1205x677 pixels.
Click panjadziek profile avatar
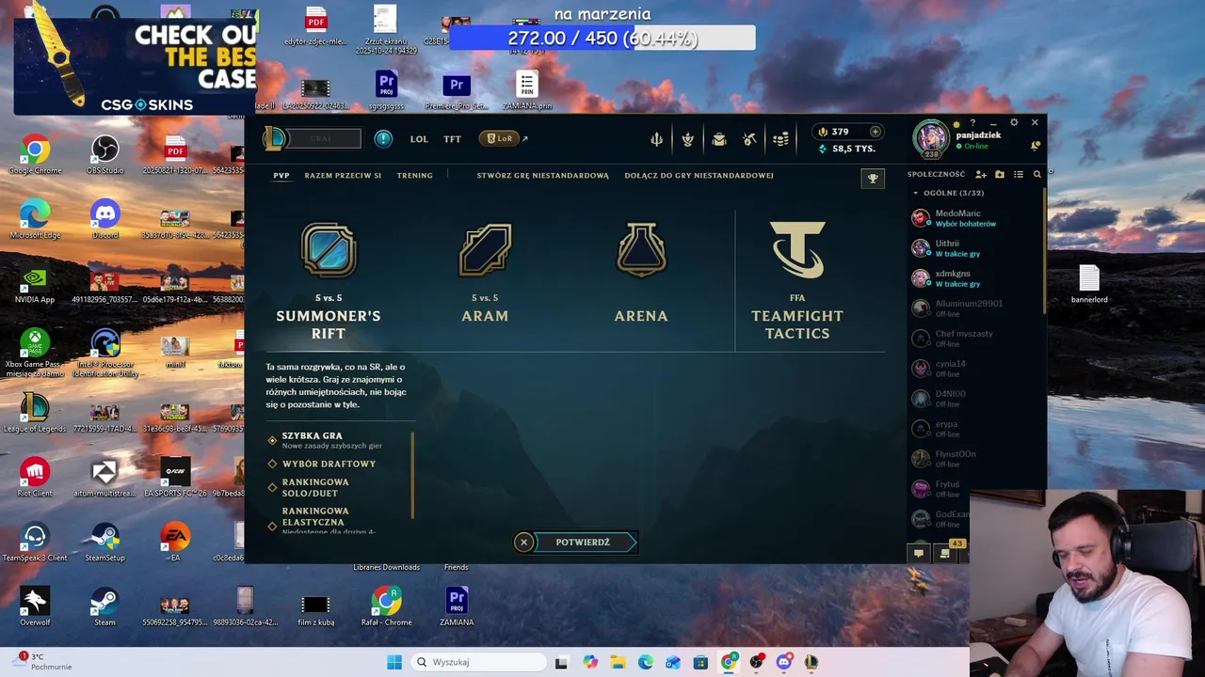point(931,137)
